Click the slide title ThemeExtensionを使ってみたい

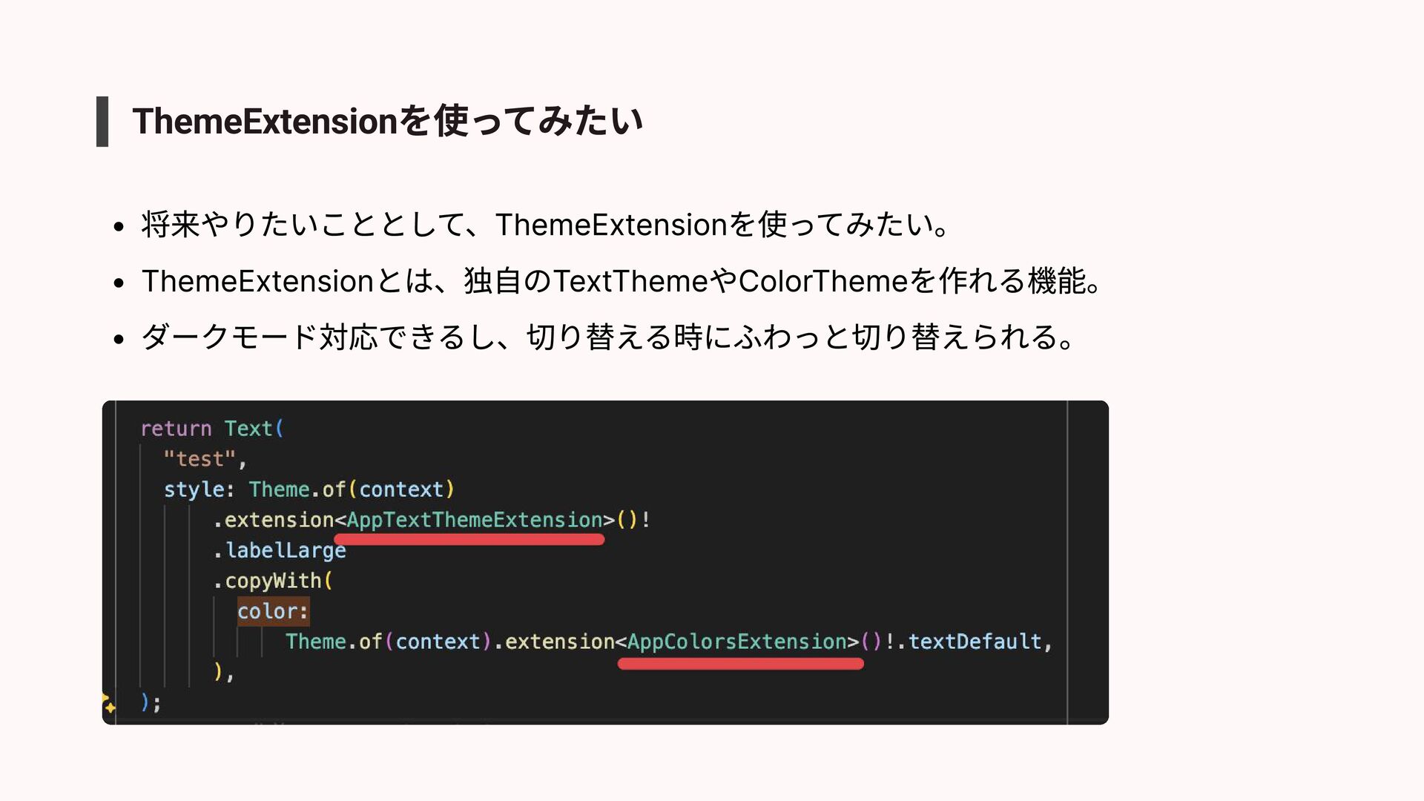(x=387, y=121)
